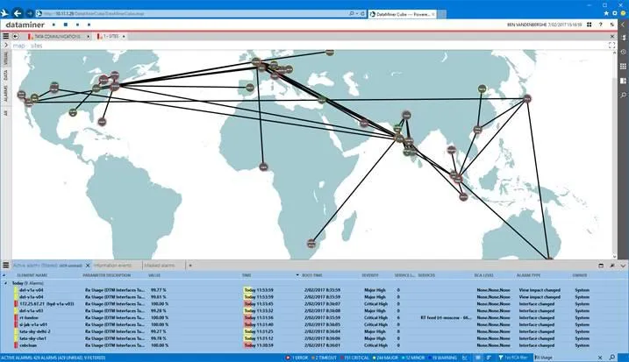Screen dimensions: 629x362
Task: Switch to the 1 - Sites card tab
Action: click(109, 36)
